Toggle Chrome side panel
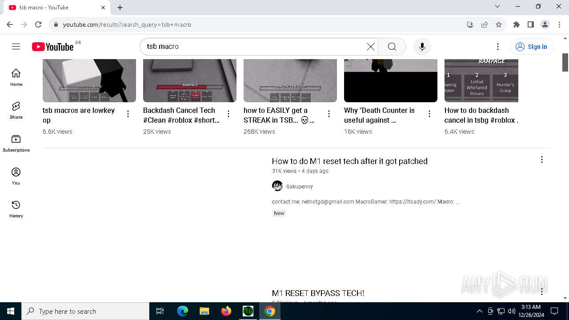 coord(531,24)
